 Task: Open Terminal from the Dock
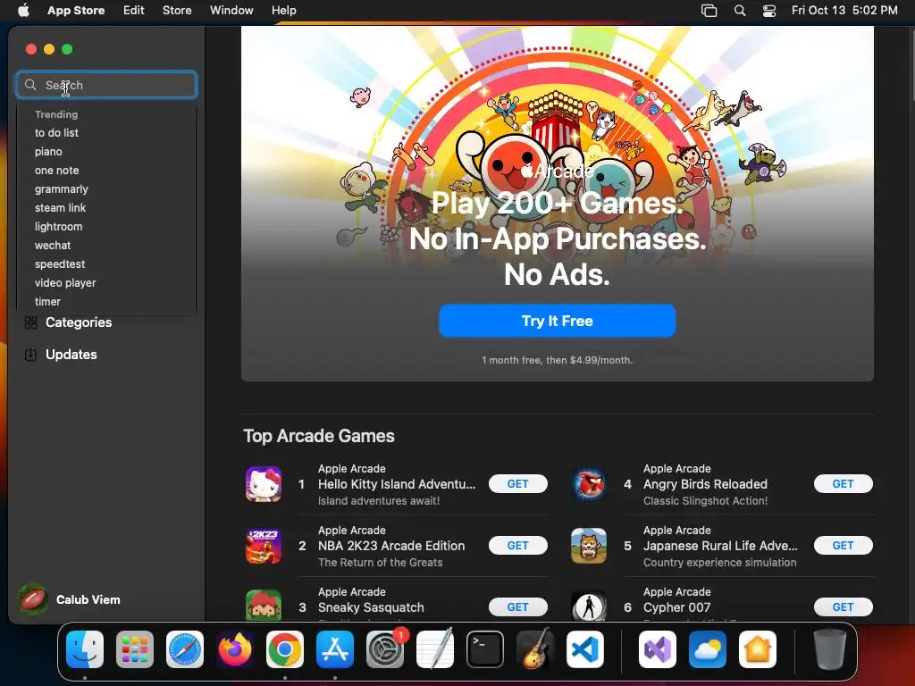(x=485, y=649)
